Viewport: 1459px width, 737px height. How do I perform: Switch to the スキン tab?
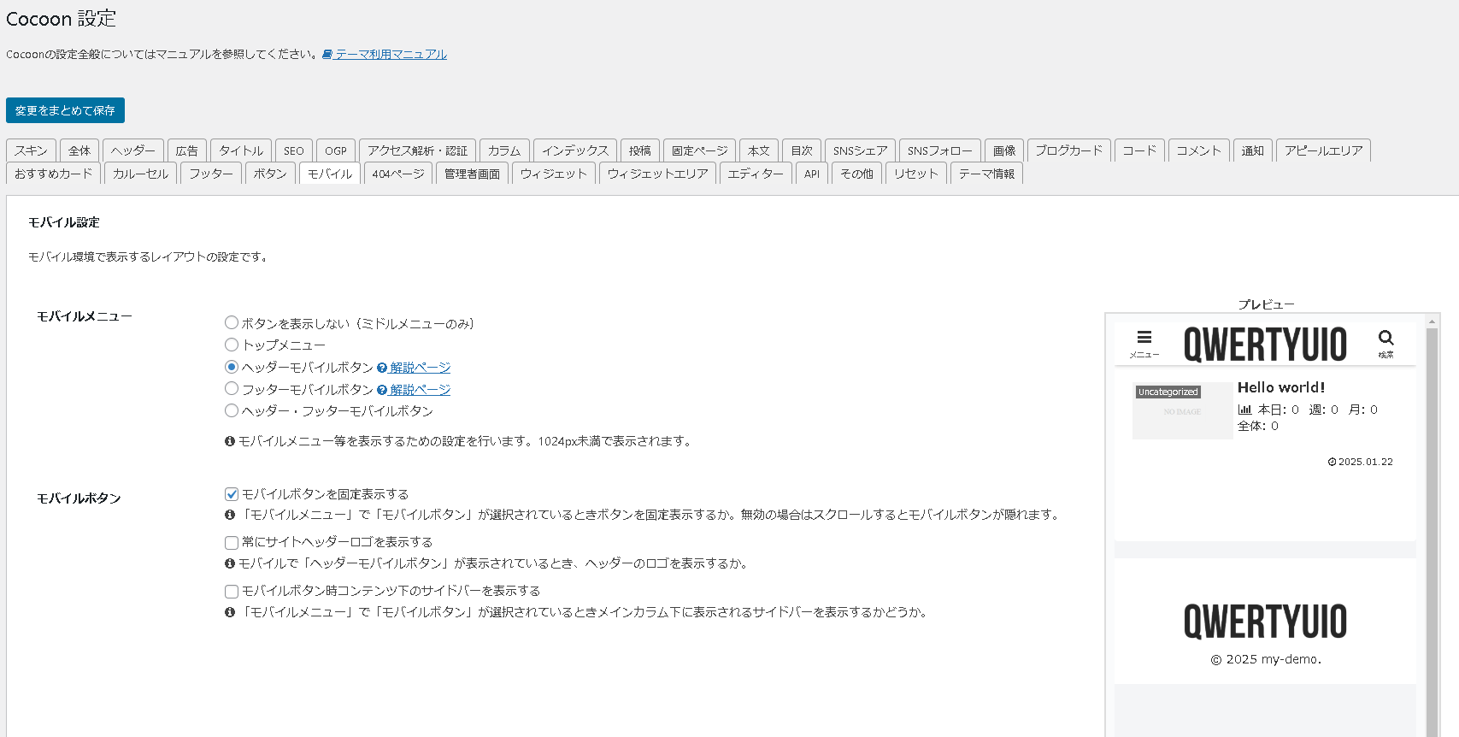(32, 150)
